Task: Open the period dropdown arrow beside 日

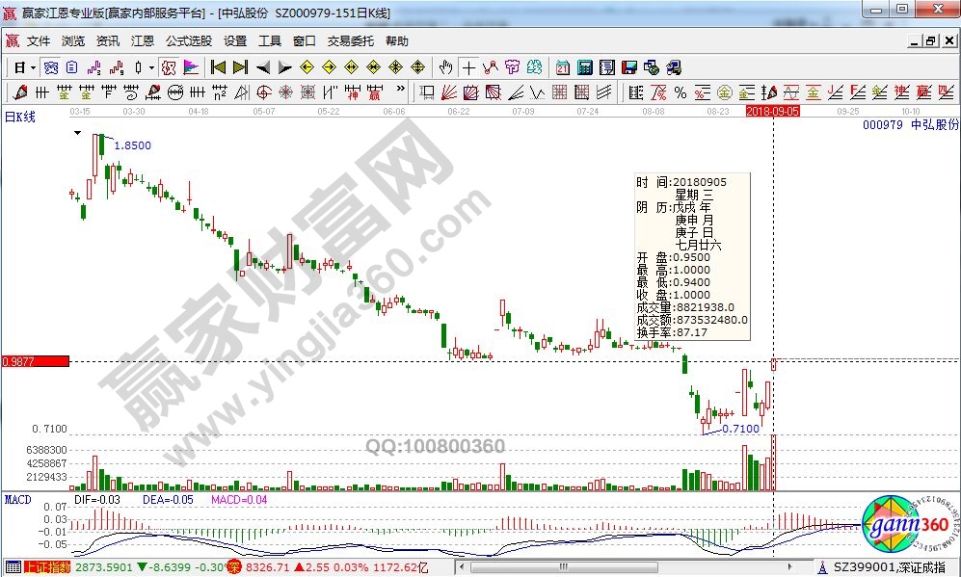Action: 33,67
